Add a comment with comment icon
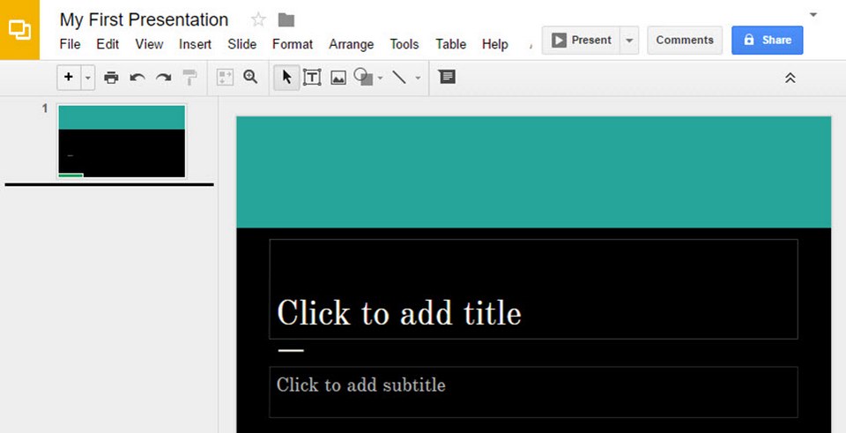The width and height of the screenshot is (846, 433). [x=447, y=78]
